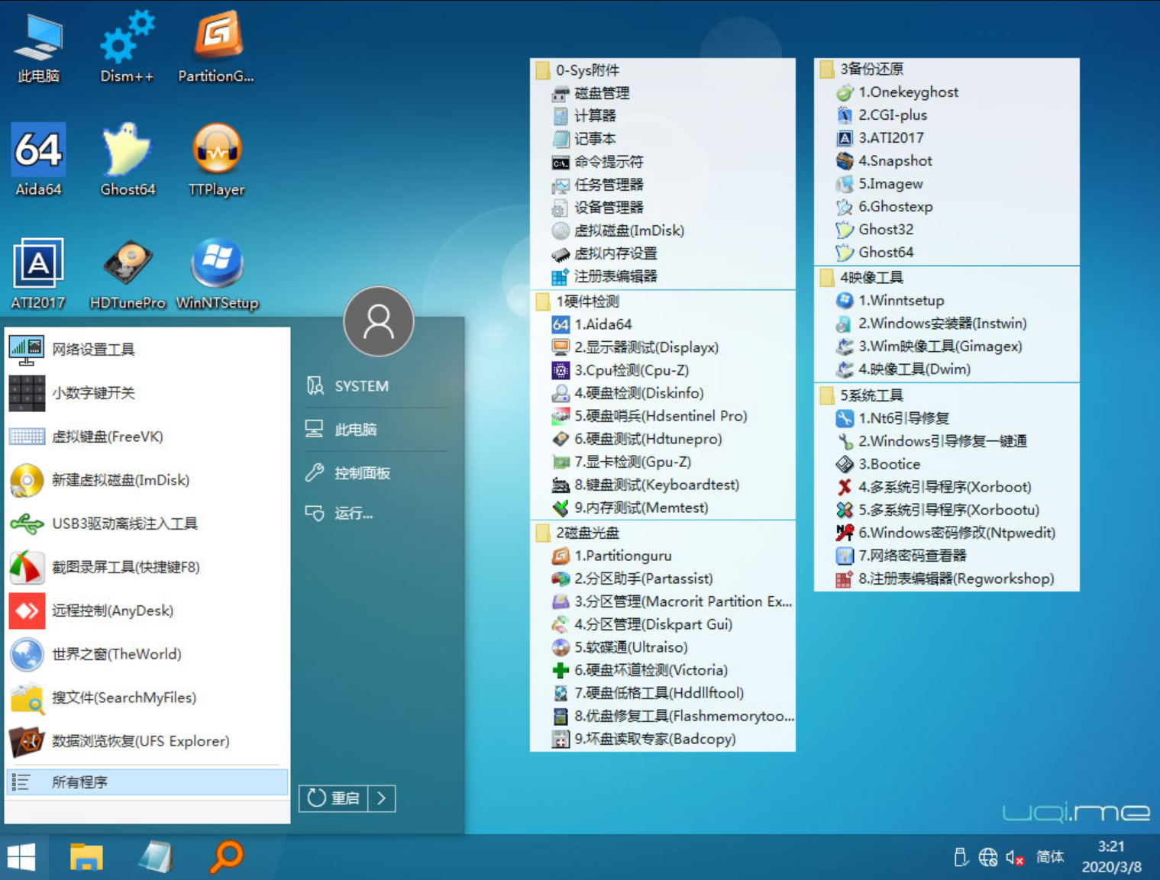Click the muted volume tray icon
This screenshot has width=1160, height=880.
1015,858
